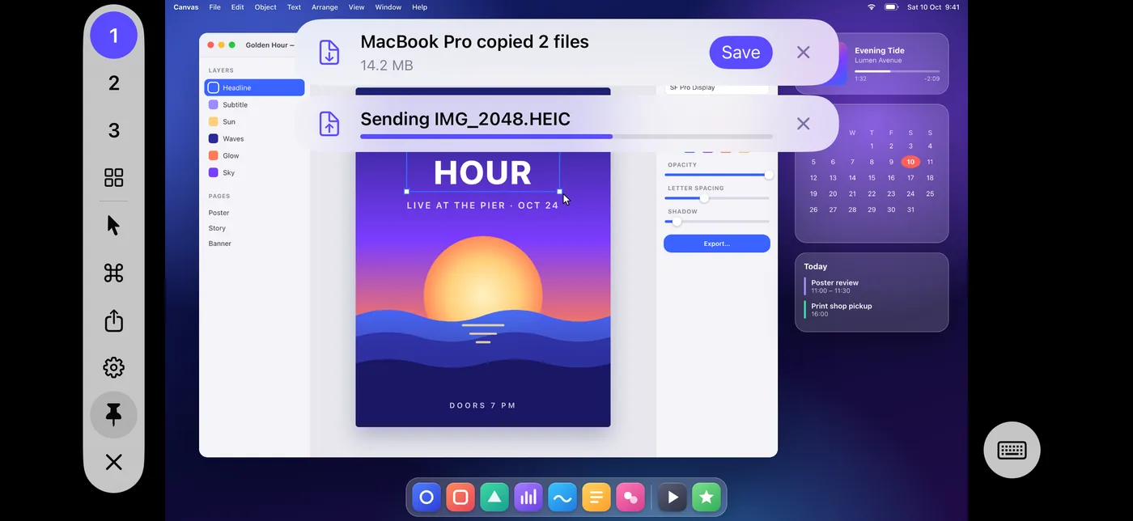Open the pink two-circles app in the dock
This screenshot has height=521, width=1133.
(x=630, y=498)
